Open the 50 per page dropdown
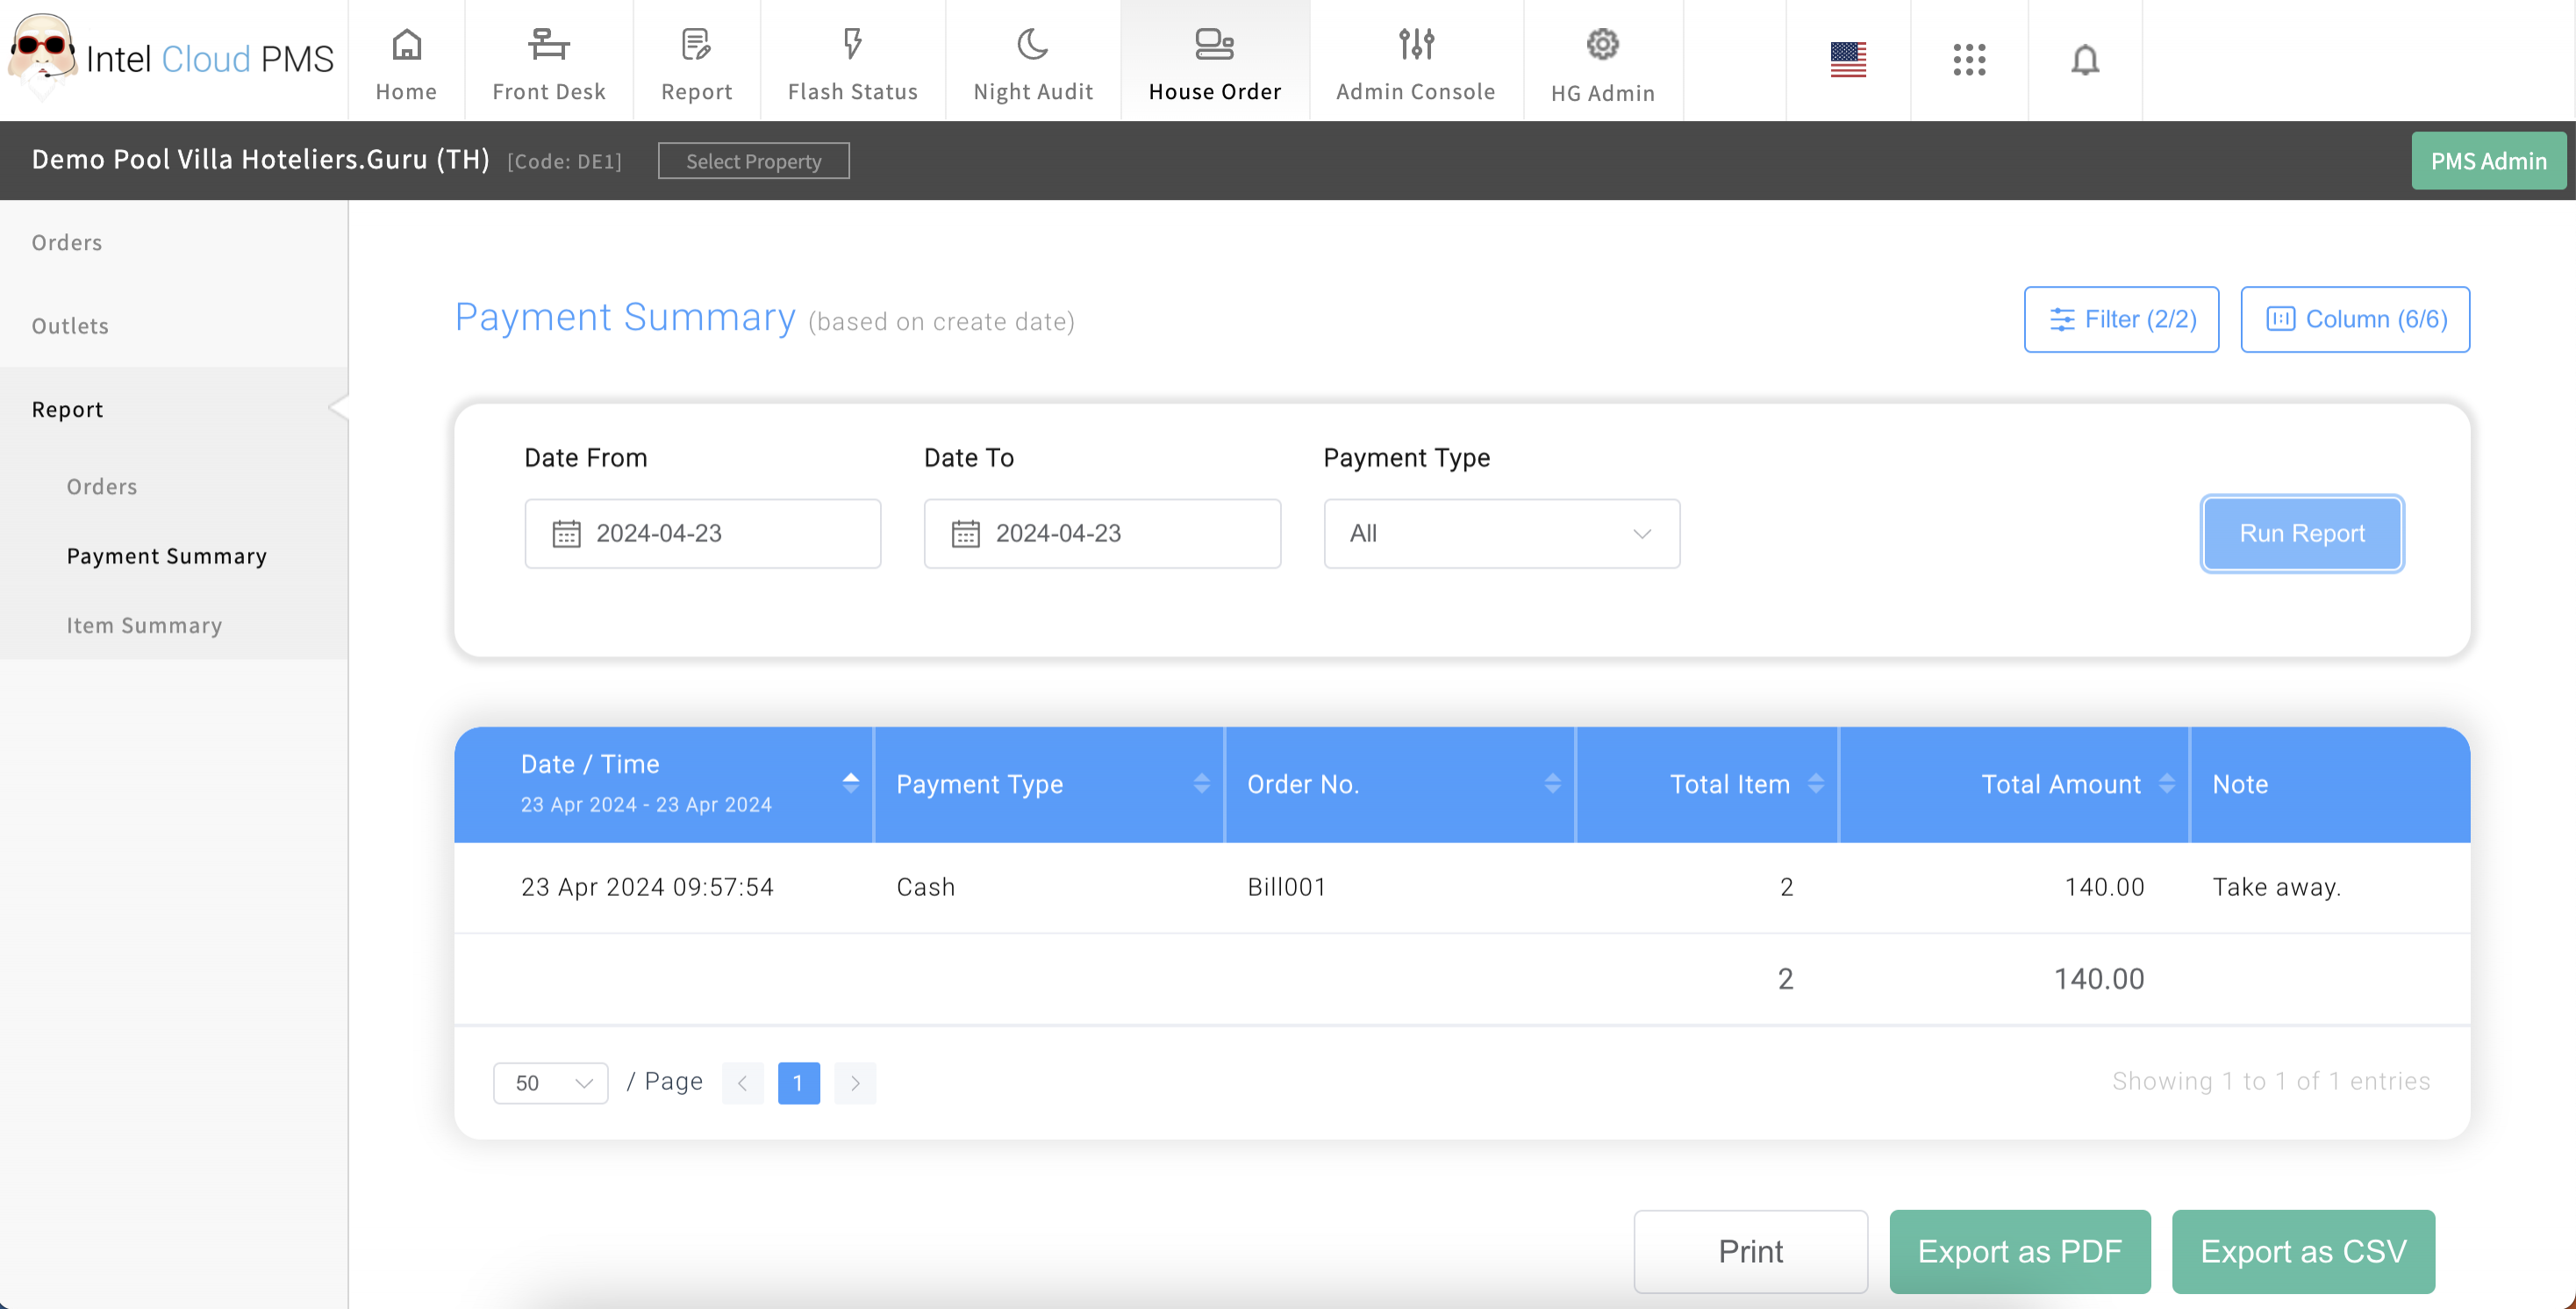The image size is (2576, 1309). pyautogui.click(x=550, y=1083)
